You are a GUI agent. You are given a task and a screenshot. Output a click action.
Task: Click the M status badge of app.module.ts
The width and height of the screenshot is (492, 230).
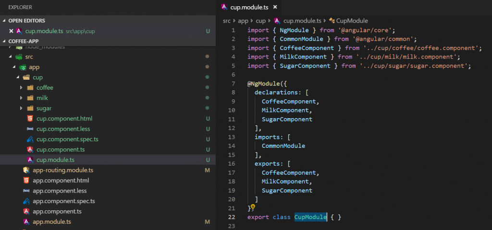(x=207, y=221)
